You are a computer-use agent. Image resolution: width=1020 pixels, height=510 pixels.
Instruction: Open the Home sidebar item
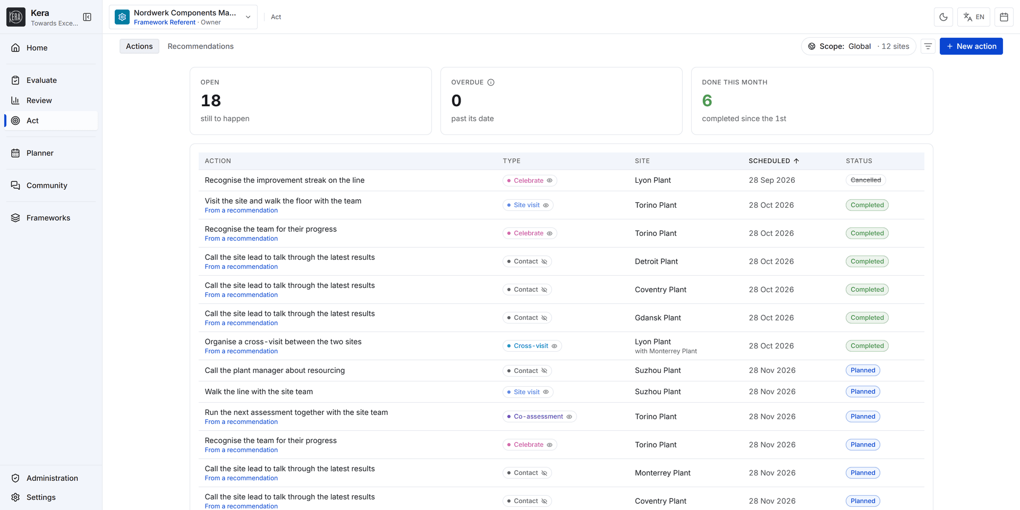51,48
